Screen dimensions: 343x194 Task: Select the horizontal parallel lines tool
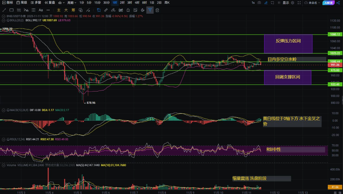pos(19,10)
